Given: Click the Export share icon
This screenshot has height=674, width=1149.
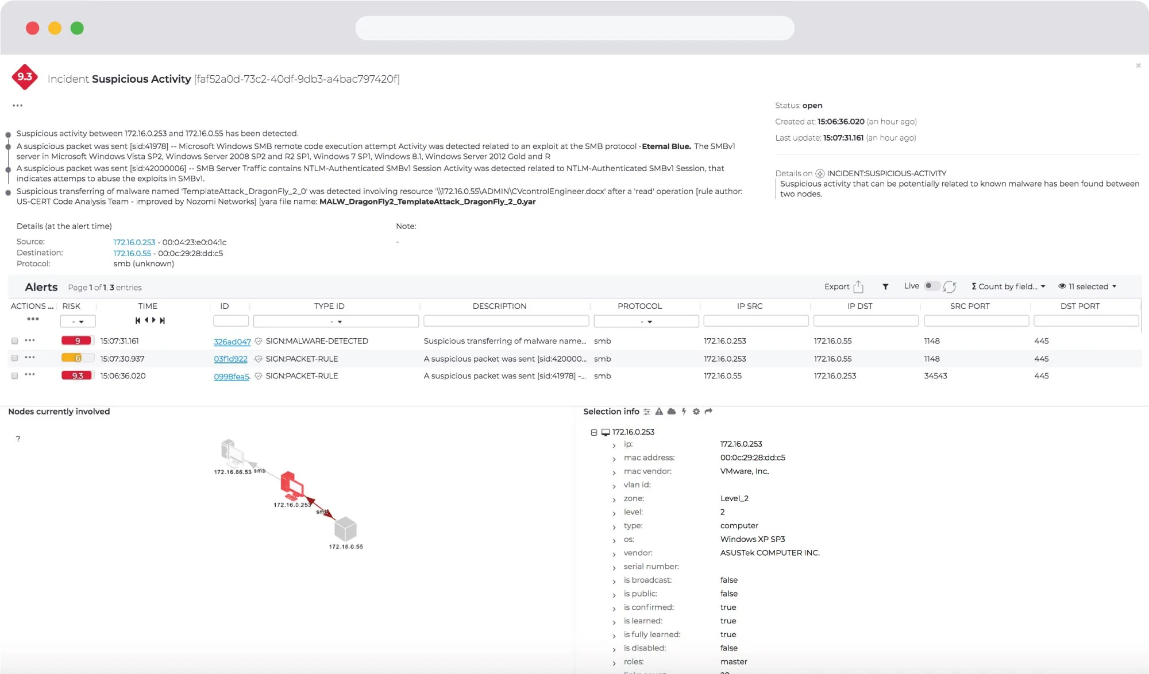Looking at the screenshot, I should [858, 286].
